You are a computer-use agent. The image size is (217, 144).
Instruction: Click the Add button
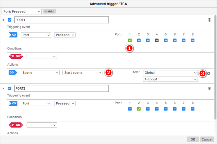[49, 11]
